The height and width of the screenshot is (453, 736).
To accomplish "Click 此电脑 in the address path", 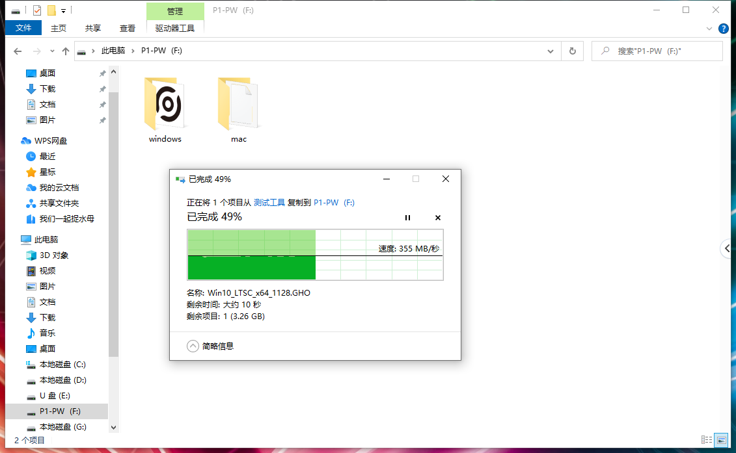I will [x=113, y=51].
